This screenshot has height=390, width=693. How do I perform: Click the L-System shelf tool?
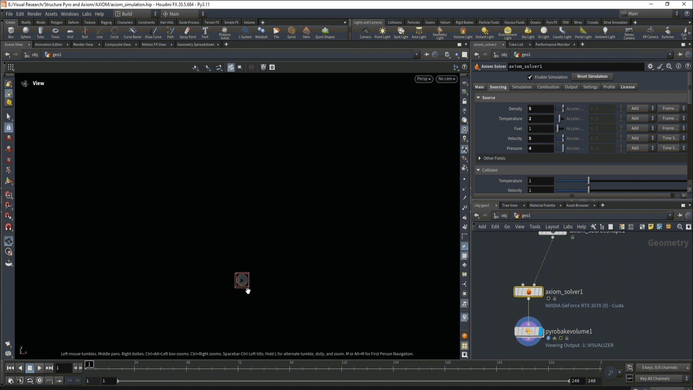[x=245, y=32]
